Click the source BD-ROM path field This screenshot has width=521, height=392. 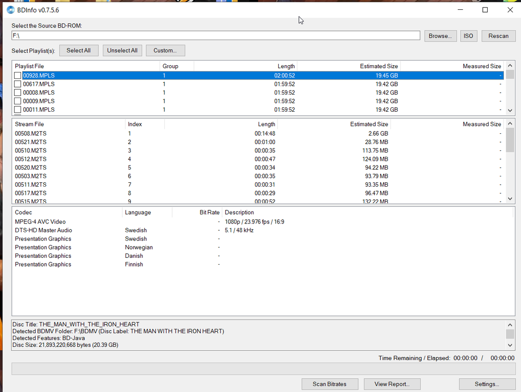tap(216, 35)
